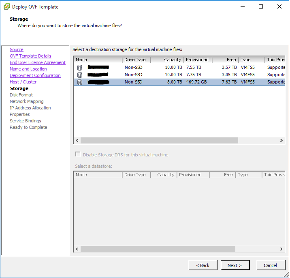Image resolution: width=290 pixels, height=278 pixels.
Task: Sort upper storage table by Name column
Action: 98,60
